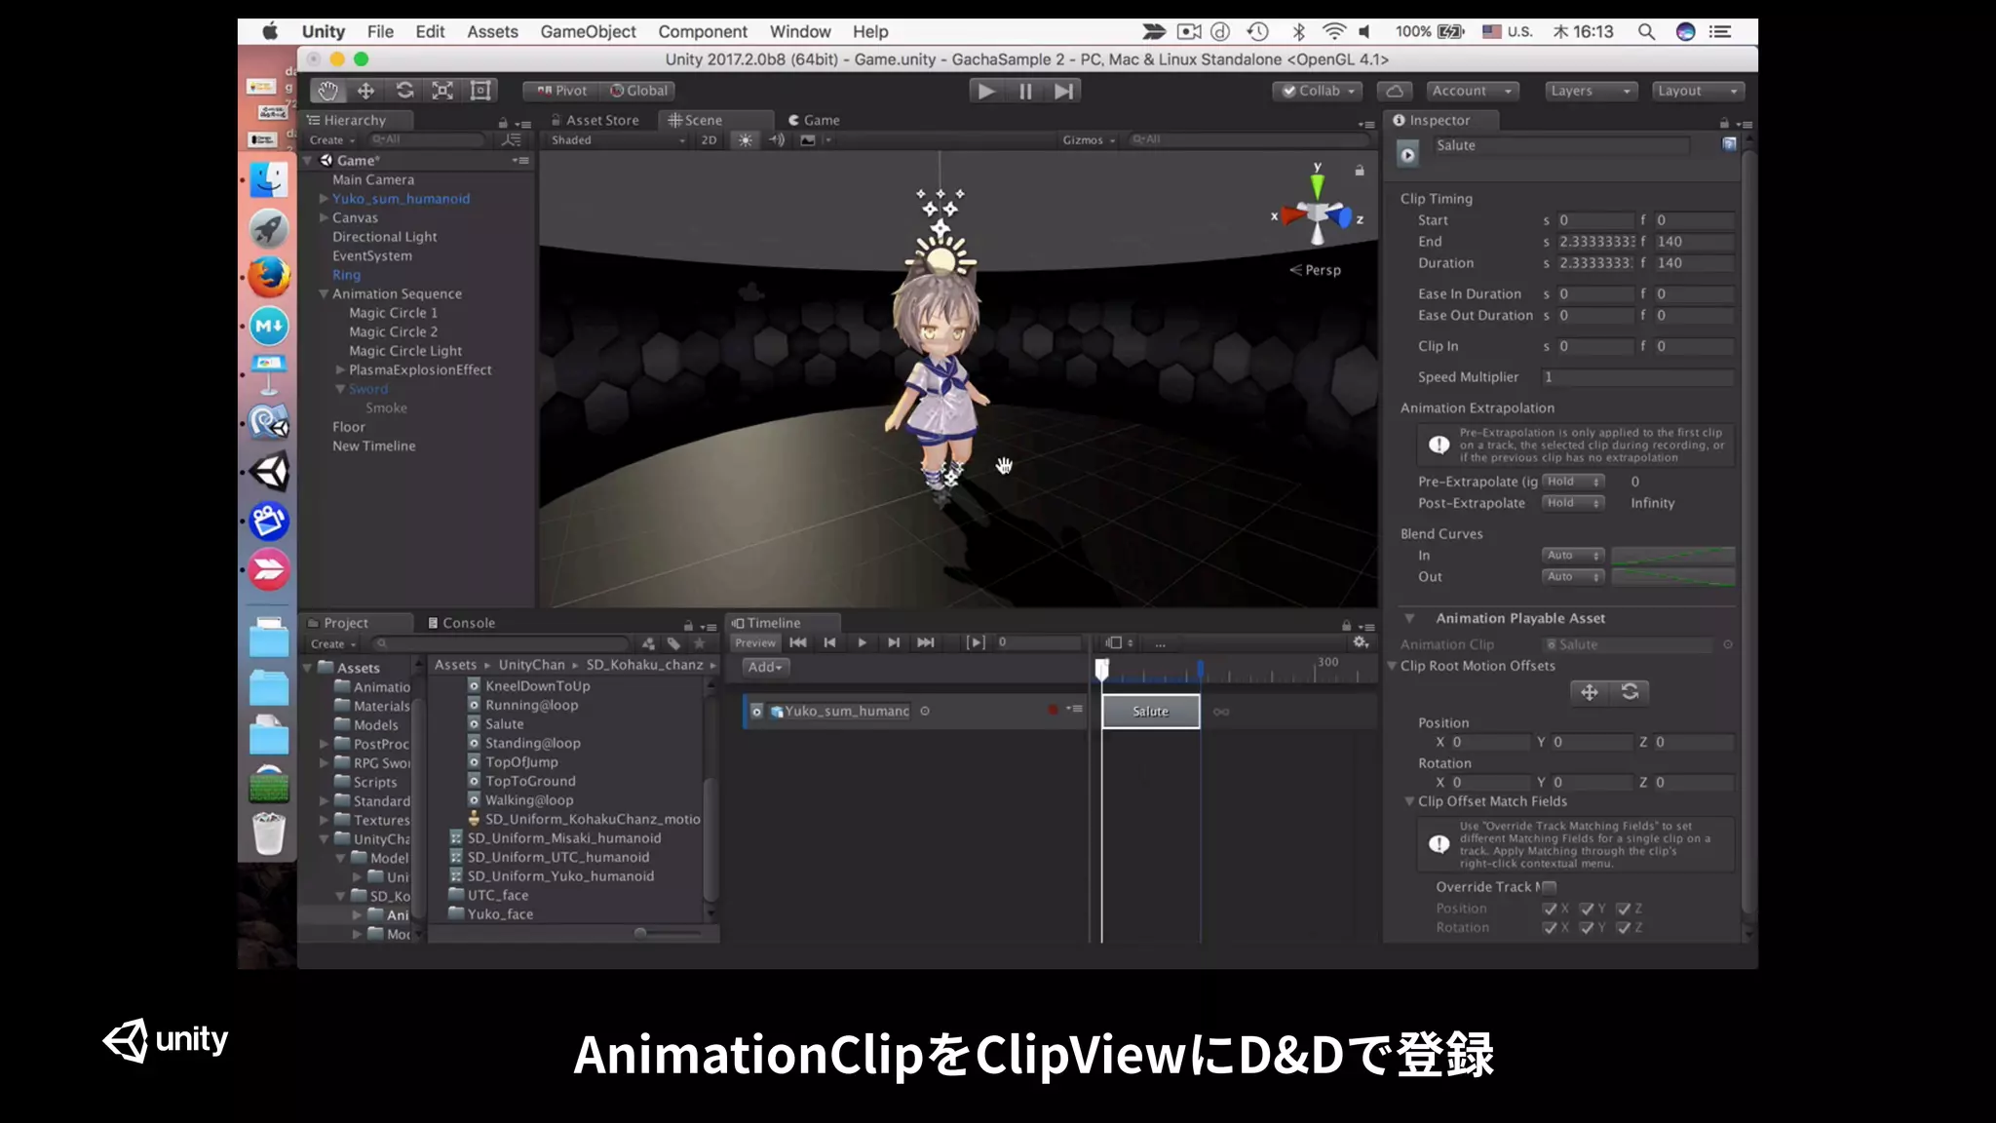Screen dimensions: 1996x1123
Task: Toggle Global handle rotation button
Action: click(638, 91)
